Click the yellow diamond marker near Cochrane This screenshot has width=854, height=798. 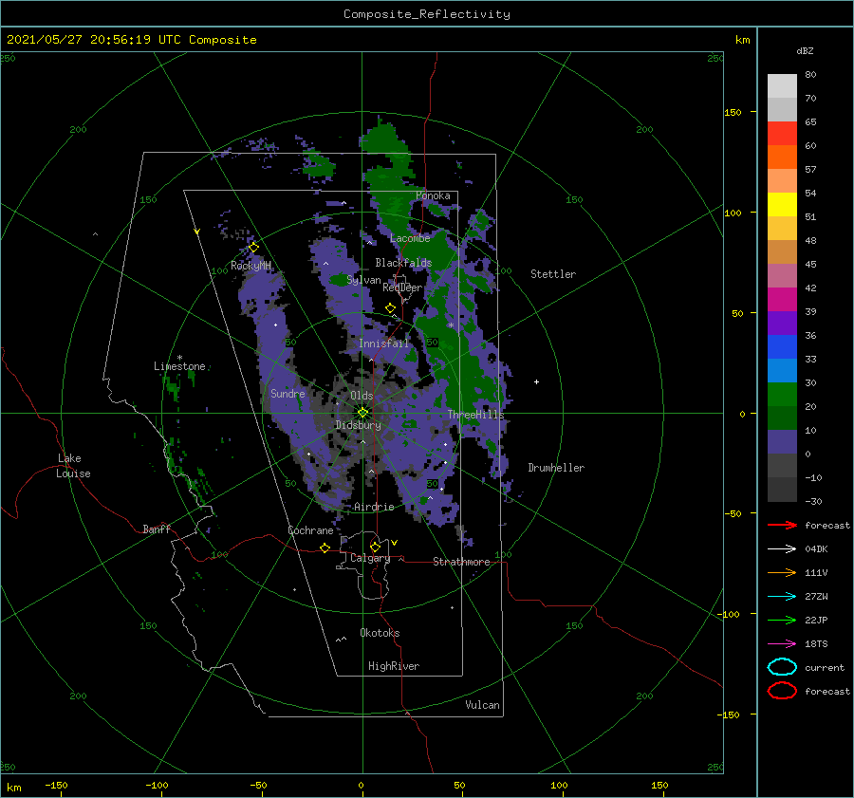[325, 547]
